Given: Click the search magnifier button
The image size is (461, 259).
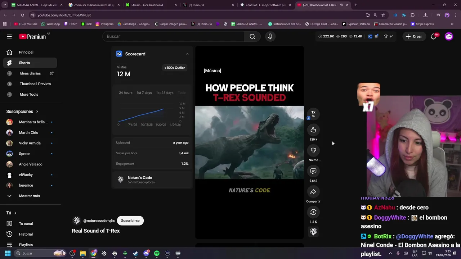Looking at the screenshot, I should (252, 36).
